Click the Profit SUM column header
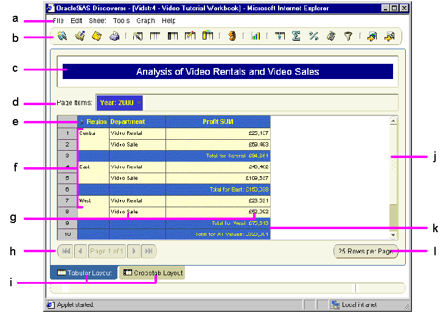 pos(218,122)
